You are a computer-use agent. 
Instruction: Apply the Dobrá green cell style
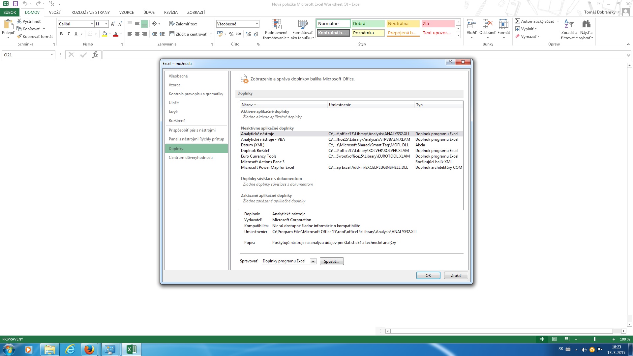tap(368, 24)
